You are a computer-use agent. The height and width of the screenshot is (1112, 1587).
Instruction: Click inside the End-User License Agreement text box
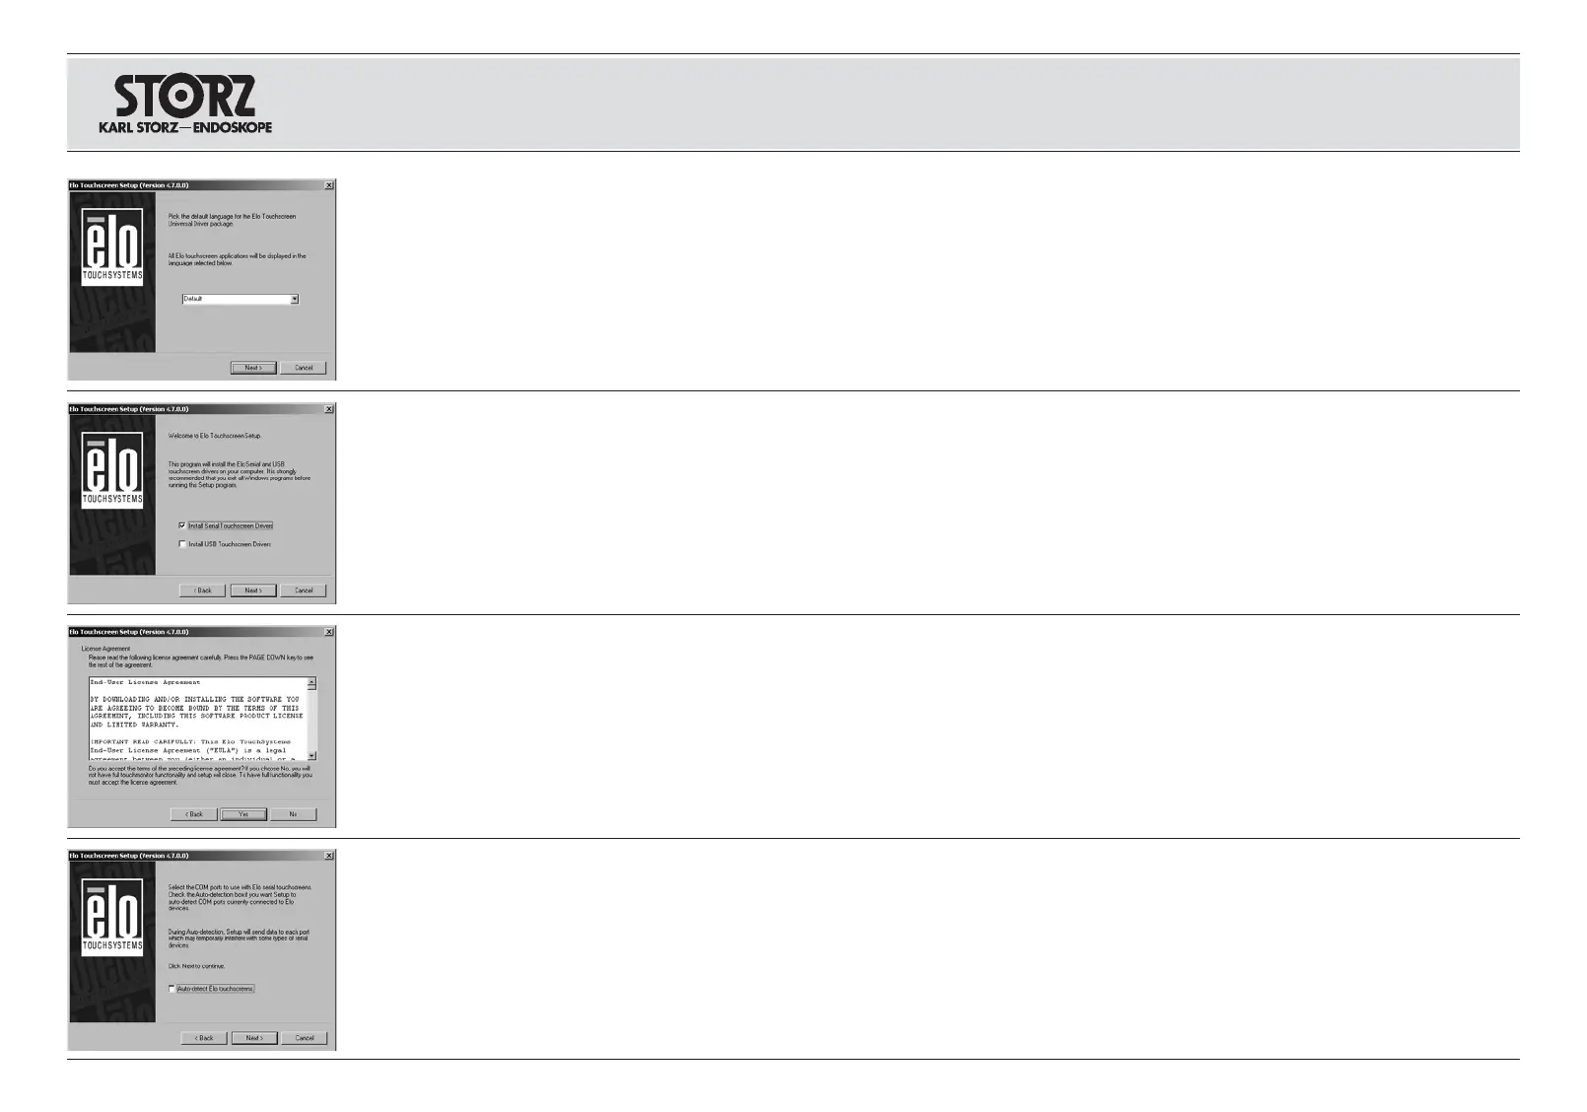(197, 720)
